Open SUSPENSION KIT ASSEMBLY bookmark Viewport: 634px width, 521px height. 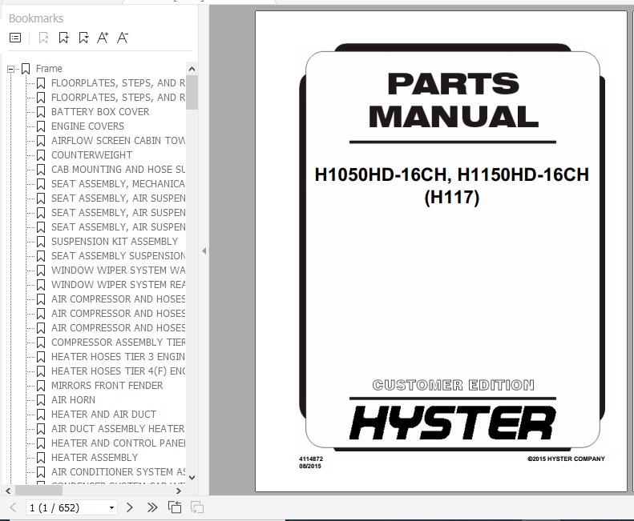115,242
